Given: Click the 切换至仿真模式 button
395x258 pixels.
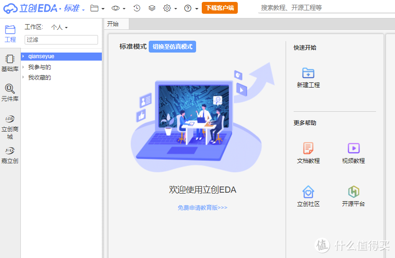Looking at the screenshot, I should click(172, 46).
